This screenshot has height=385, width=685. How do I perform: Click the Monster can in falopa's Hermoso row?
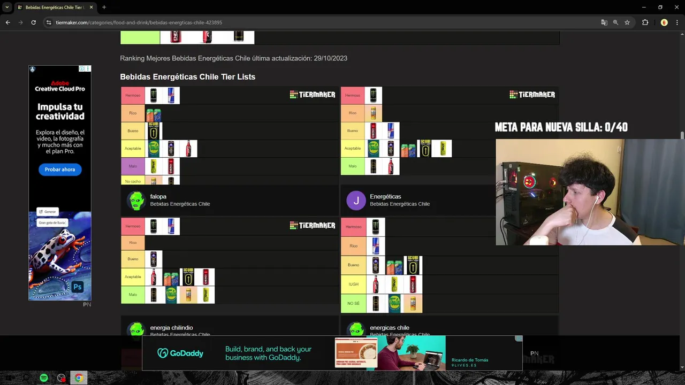(154, 95)
